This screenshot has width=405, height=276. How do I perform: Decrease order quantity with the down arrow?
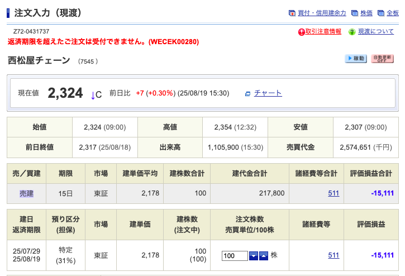coord(254,256)
